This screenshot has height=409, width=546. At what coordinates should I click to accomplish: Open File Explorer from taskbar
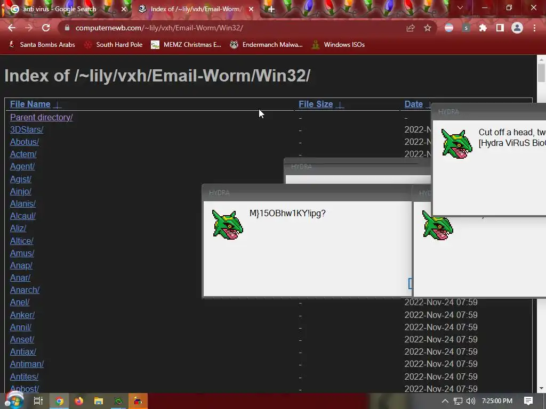point(99,401)
